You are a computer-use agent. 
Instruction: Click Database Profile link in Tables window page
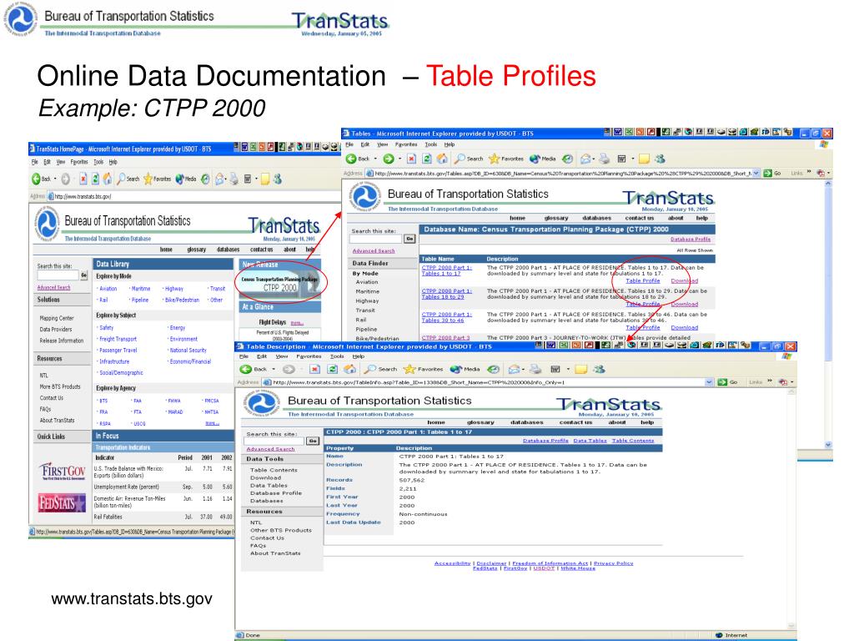pyautogui.click(x=690, y=240)
